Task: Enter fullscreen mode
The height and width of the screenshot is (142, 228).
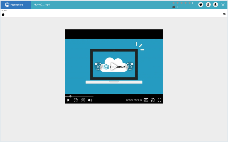Action: tap(160, 100)
